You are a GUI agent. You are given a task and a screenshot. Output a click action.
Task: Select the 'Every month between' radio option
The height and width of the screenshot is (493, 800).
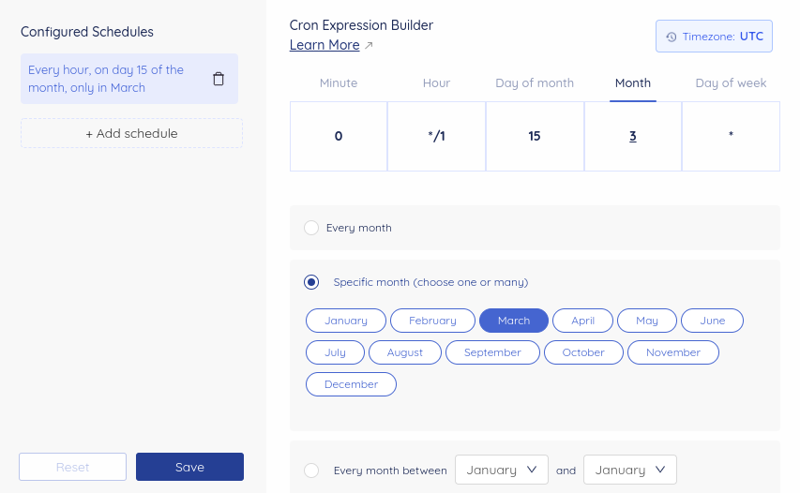pos(311,471)
